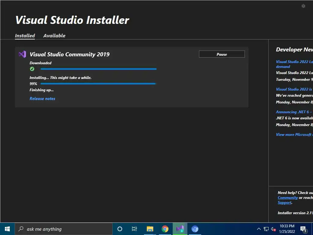The height and width of the screenshot is (235, 313).
Task: Open the Announcing .NET 6 link
Action: pyautogui.click(x=294, y=112)
